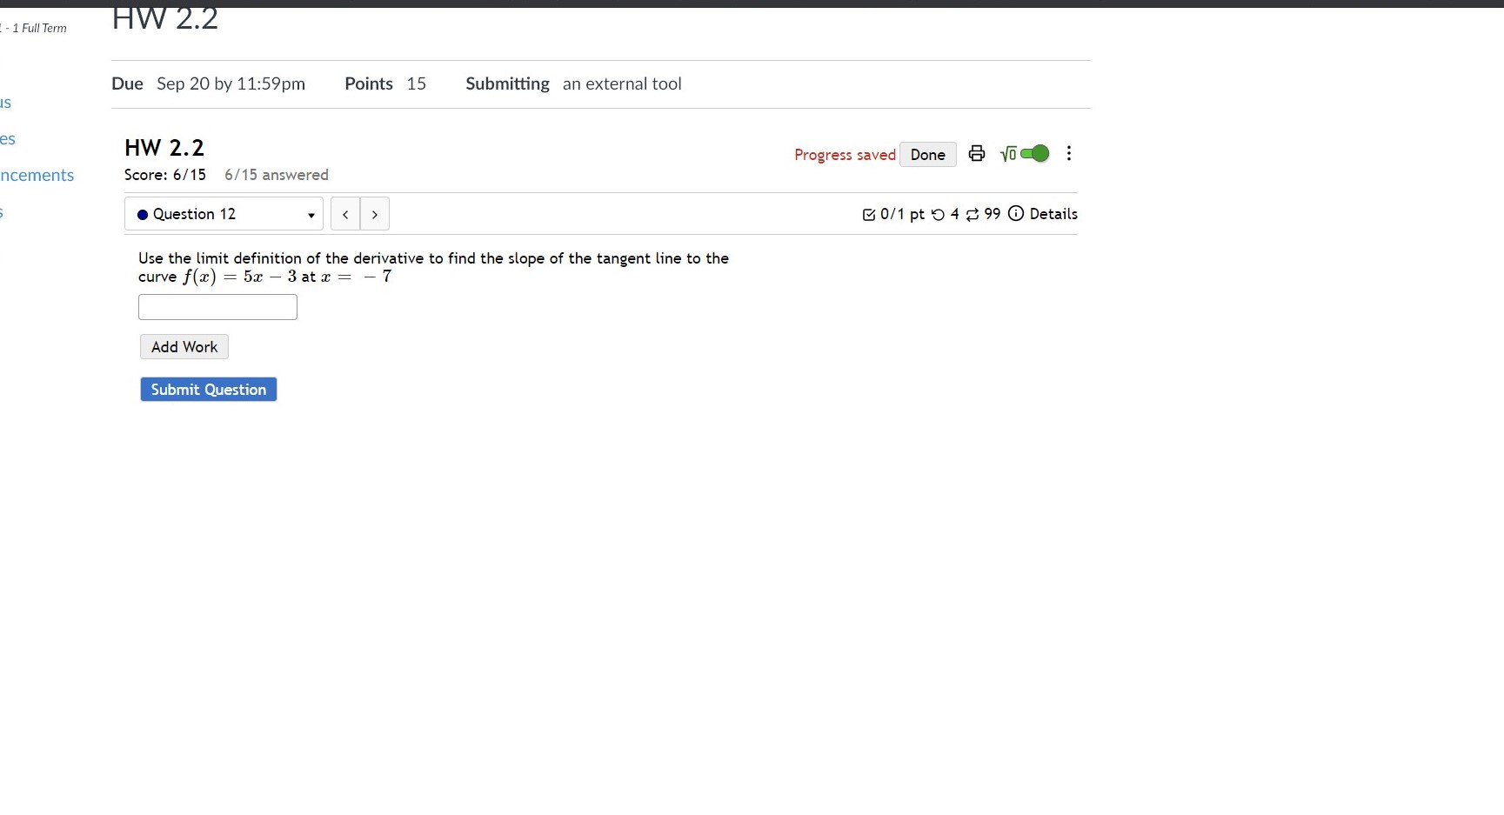Open the three-dot options menu
This screenshot has width=1504, height=815.
[1069, 153]
